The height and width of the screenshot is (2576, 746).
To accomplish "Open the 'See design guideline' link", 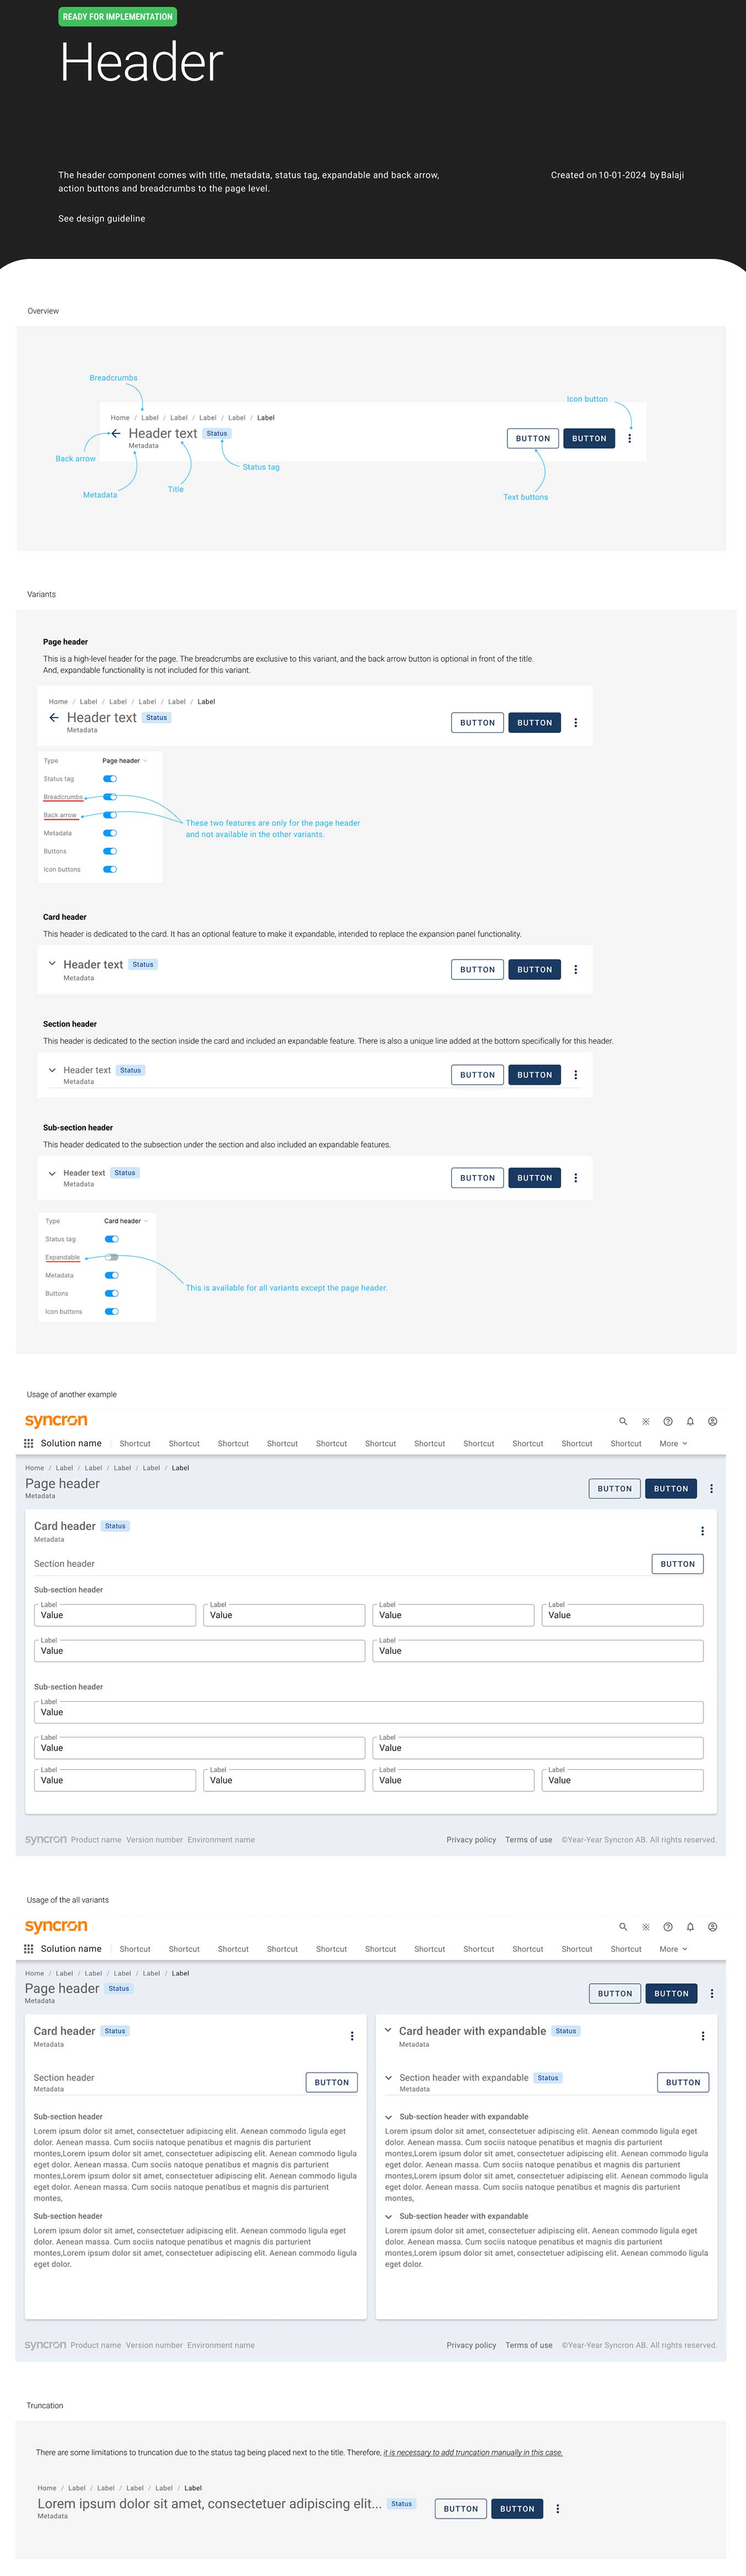I will click(101, 218).
